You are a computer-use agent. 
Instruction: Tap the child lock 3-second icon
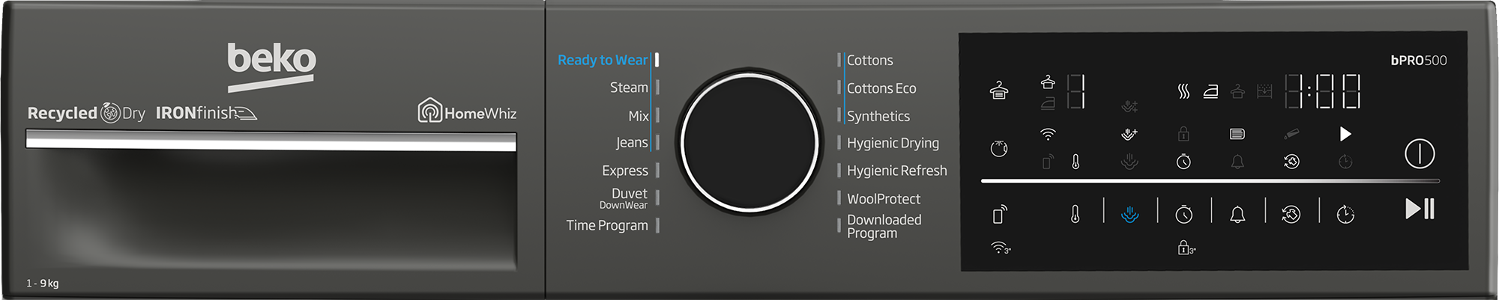1185,248
